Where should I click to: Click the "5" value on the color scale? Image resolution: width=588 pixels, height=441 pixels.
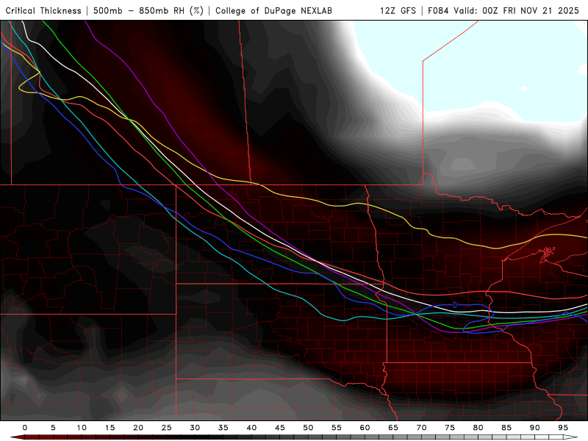pyautogui.click(x=53, y=428)
